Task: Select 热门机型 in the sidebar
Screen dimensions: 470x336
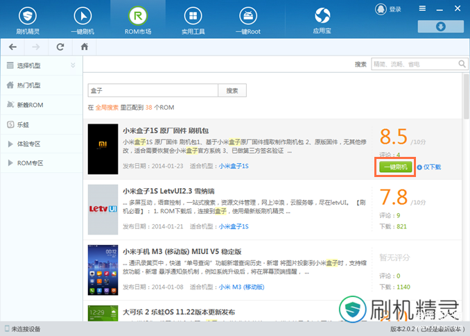Action: [42, 85]
